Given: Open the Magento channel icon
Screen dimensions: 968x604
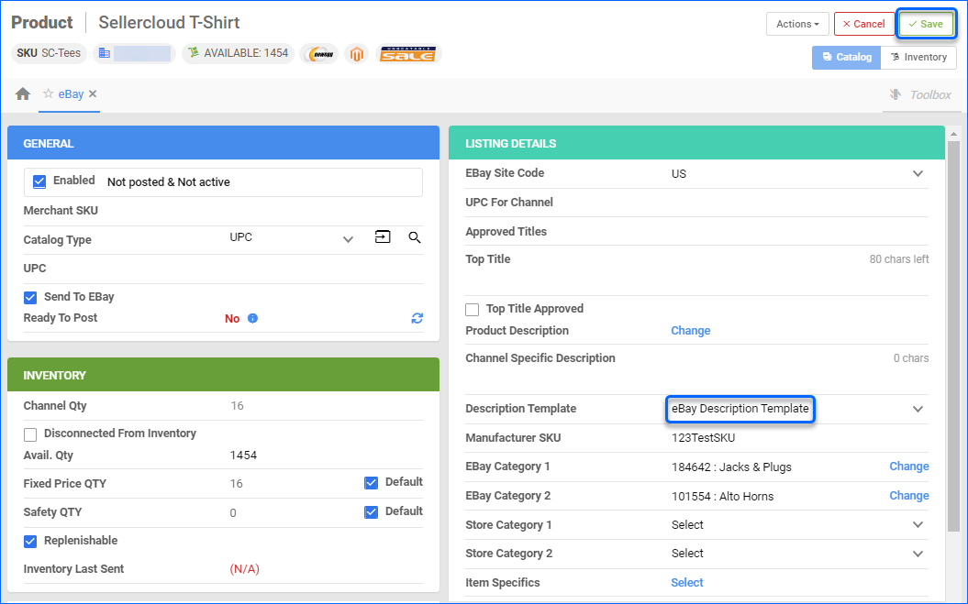Looking at the screenshot, I should coord(356,54).
